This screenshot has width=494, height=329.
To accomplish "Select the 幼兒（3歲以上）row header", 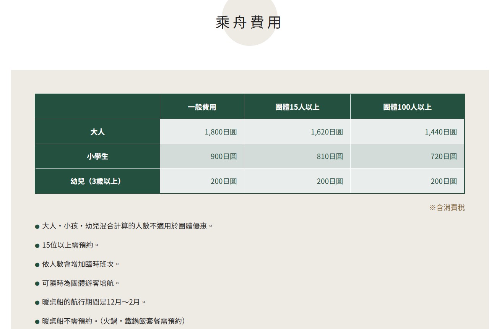I will [97, 181].
